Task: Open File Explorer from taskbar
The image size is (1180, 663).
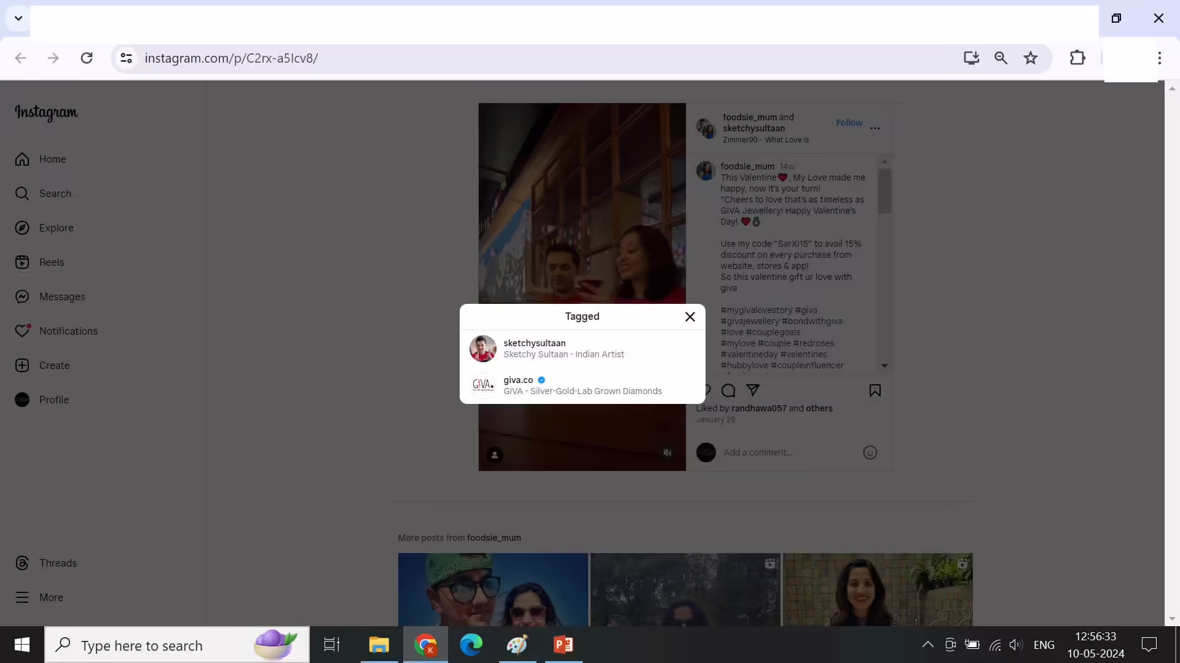Action: (x=379, y=645)
